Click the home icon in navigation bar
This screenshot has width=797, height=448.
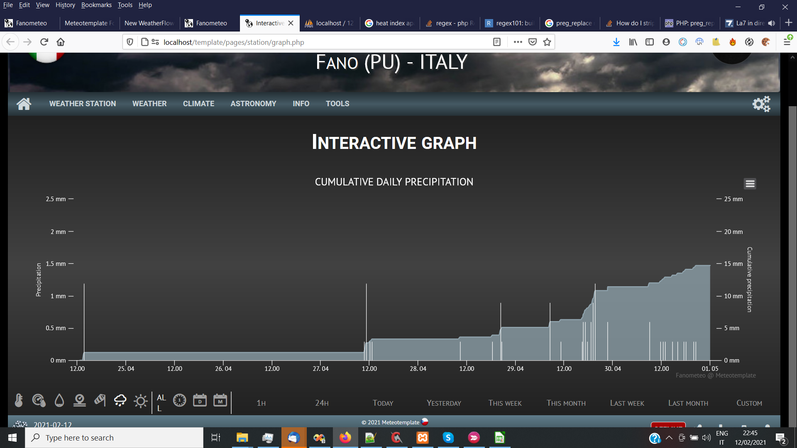coord(24,104)
